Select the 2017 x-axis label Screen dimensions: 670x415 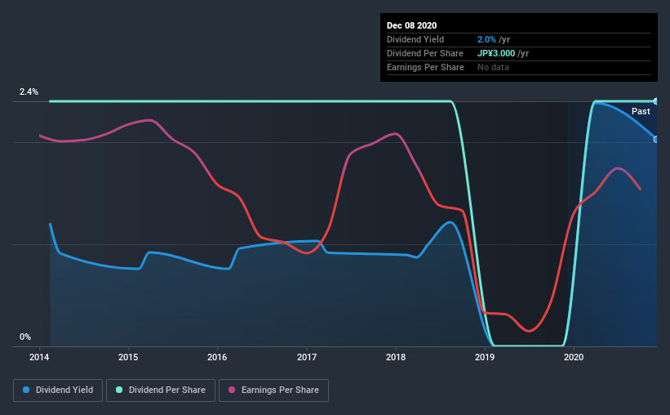[307, 357]
